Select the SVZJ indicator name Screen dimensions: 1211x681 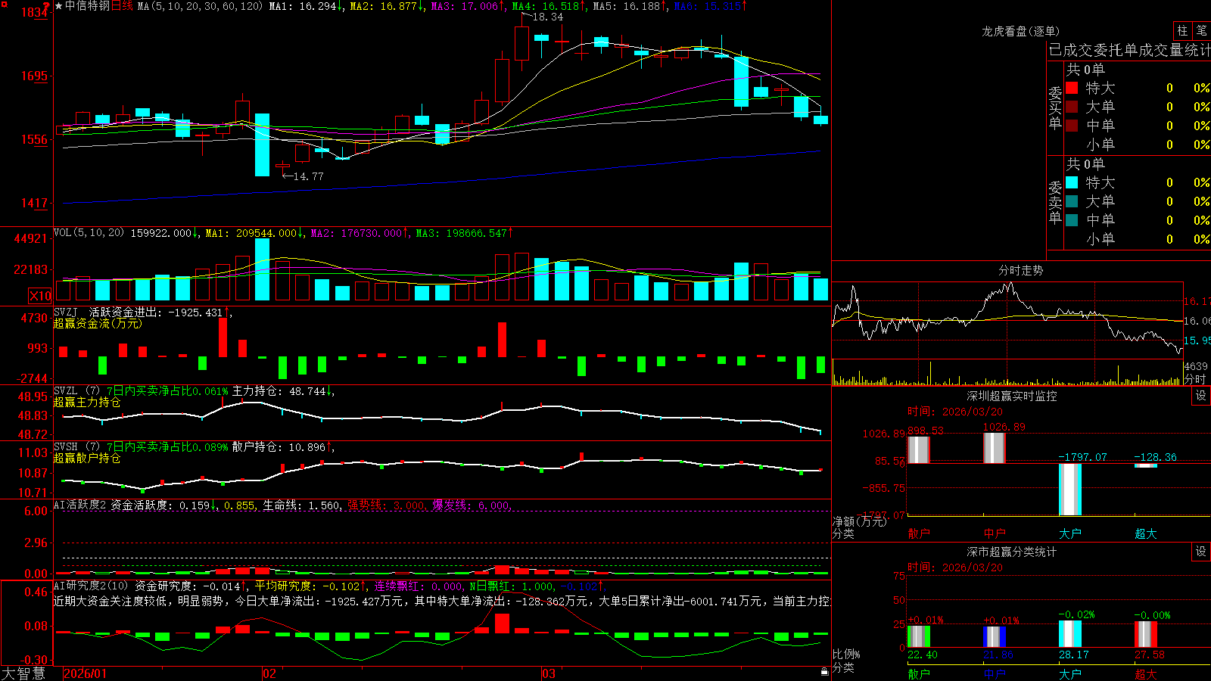point(65,312)
